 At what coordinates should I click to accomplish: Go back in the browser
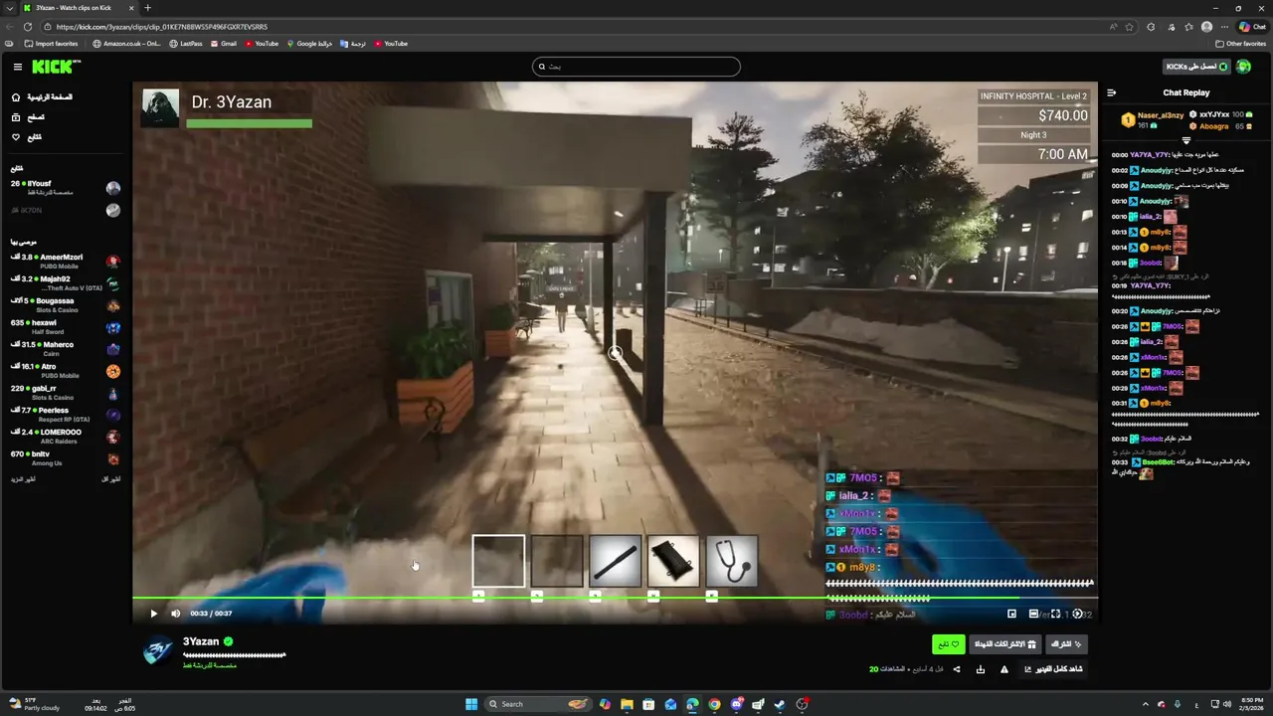[11, 27]
